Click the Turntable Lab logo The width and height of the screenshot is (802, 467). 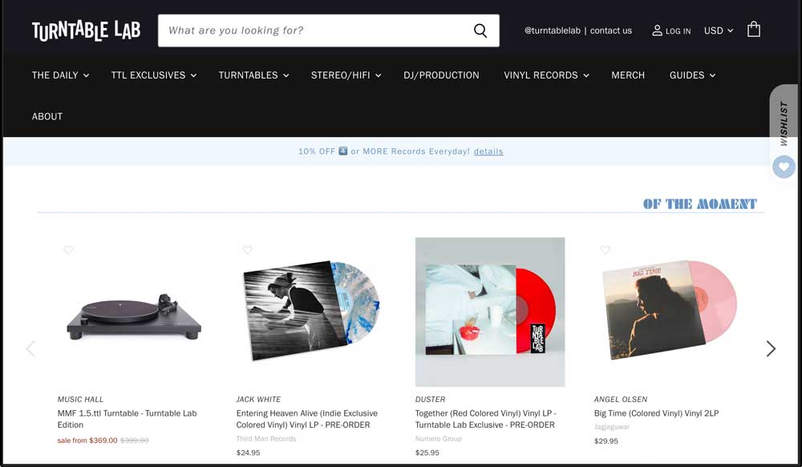tap(86, 30)
